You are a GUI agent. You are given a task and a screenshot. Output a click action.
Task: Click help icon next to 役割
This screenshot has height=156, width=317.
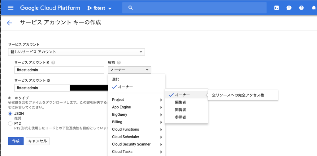119,62
